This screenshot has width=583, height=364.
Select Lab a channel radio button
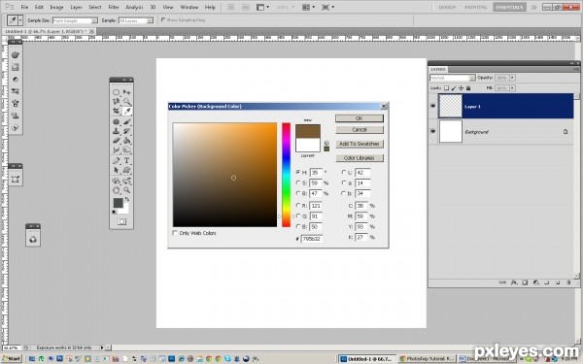pyautogui.click(x=344, y=182)
